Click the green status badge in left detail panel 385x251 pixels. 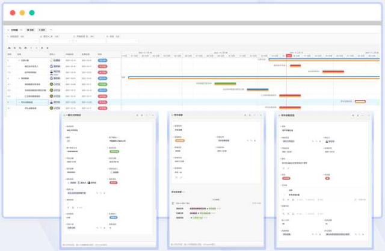[x=114, y=152]
